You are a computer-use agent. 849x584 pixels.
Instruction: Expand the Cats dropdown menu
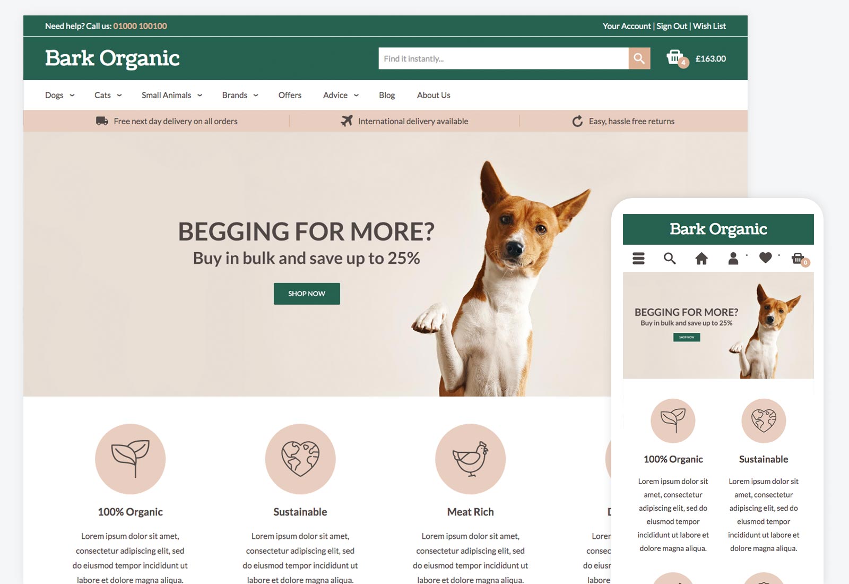[x=108, y=95]
